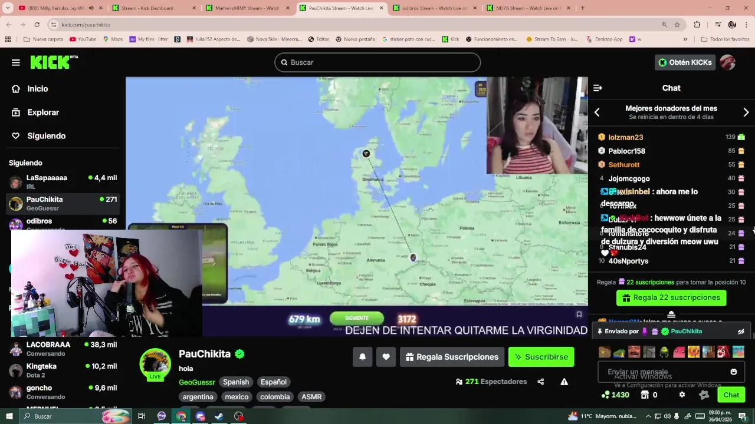Hide the pinned message with eye icon
The image size is (755, 424).
click(x=741, y=332)
